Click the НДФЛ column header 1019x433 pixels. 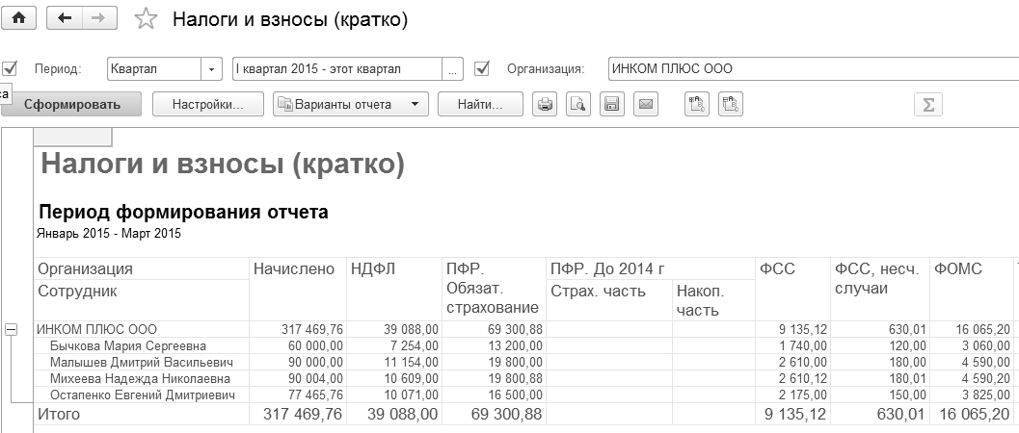click(373, 269)
